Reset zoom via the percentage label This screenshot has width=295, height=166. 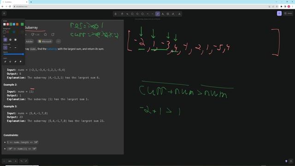click(10, 161)
